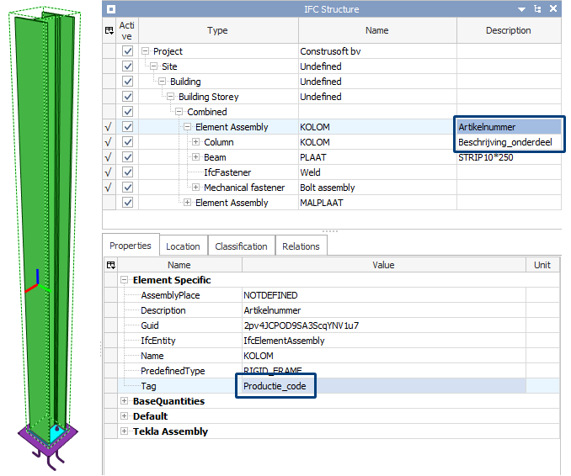Open the Classification tab
Screen dimensions: 571x476
coord(241,246)
